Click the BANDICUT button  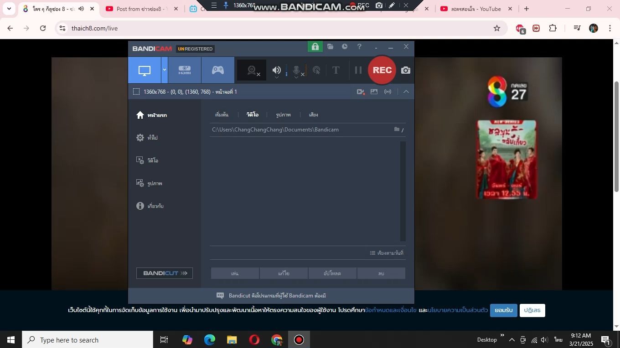click(165, 273)
